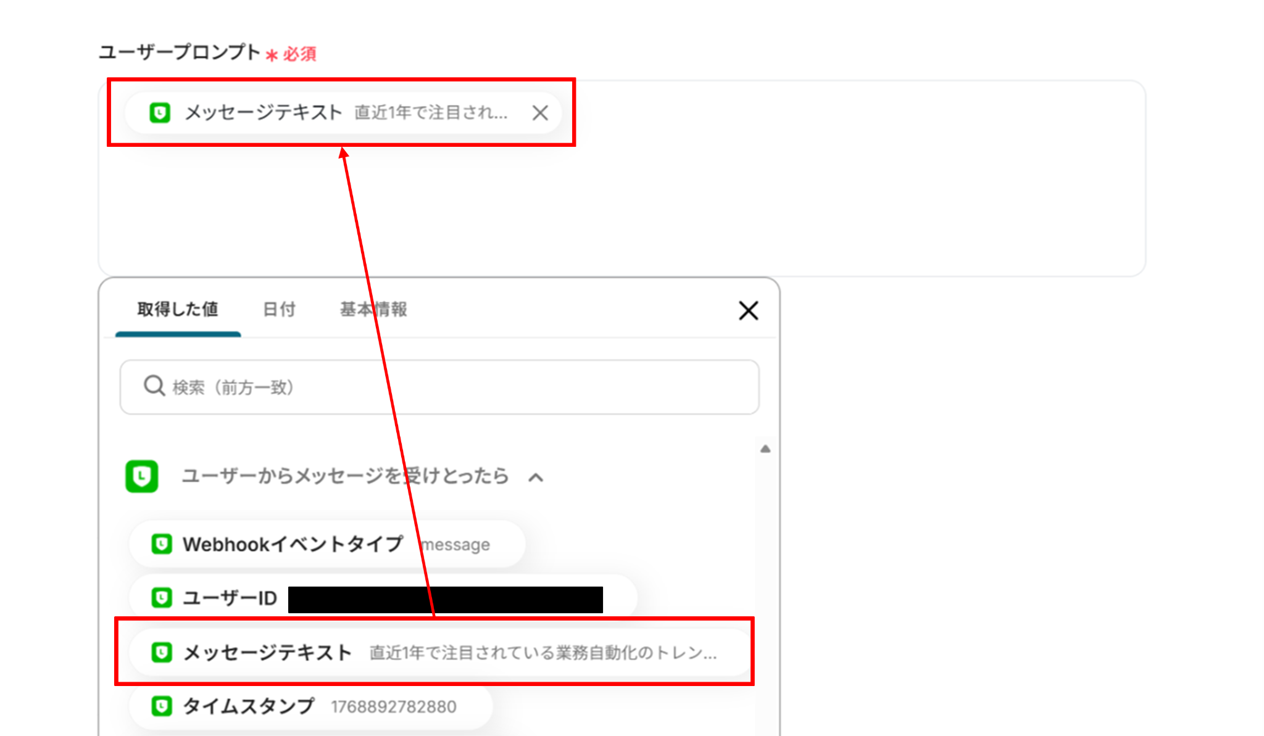Select the ユーザーID value

pyautogui.click(x=230, y=598)
